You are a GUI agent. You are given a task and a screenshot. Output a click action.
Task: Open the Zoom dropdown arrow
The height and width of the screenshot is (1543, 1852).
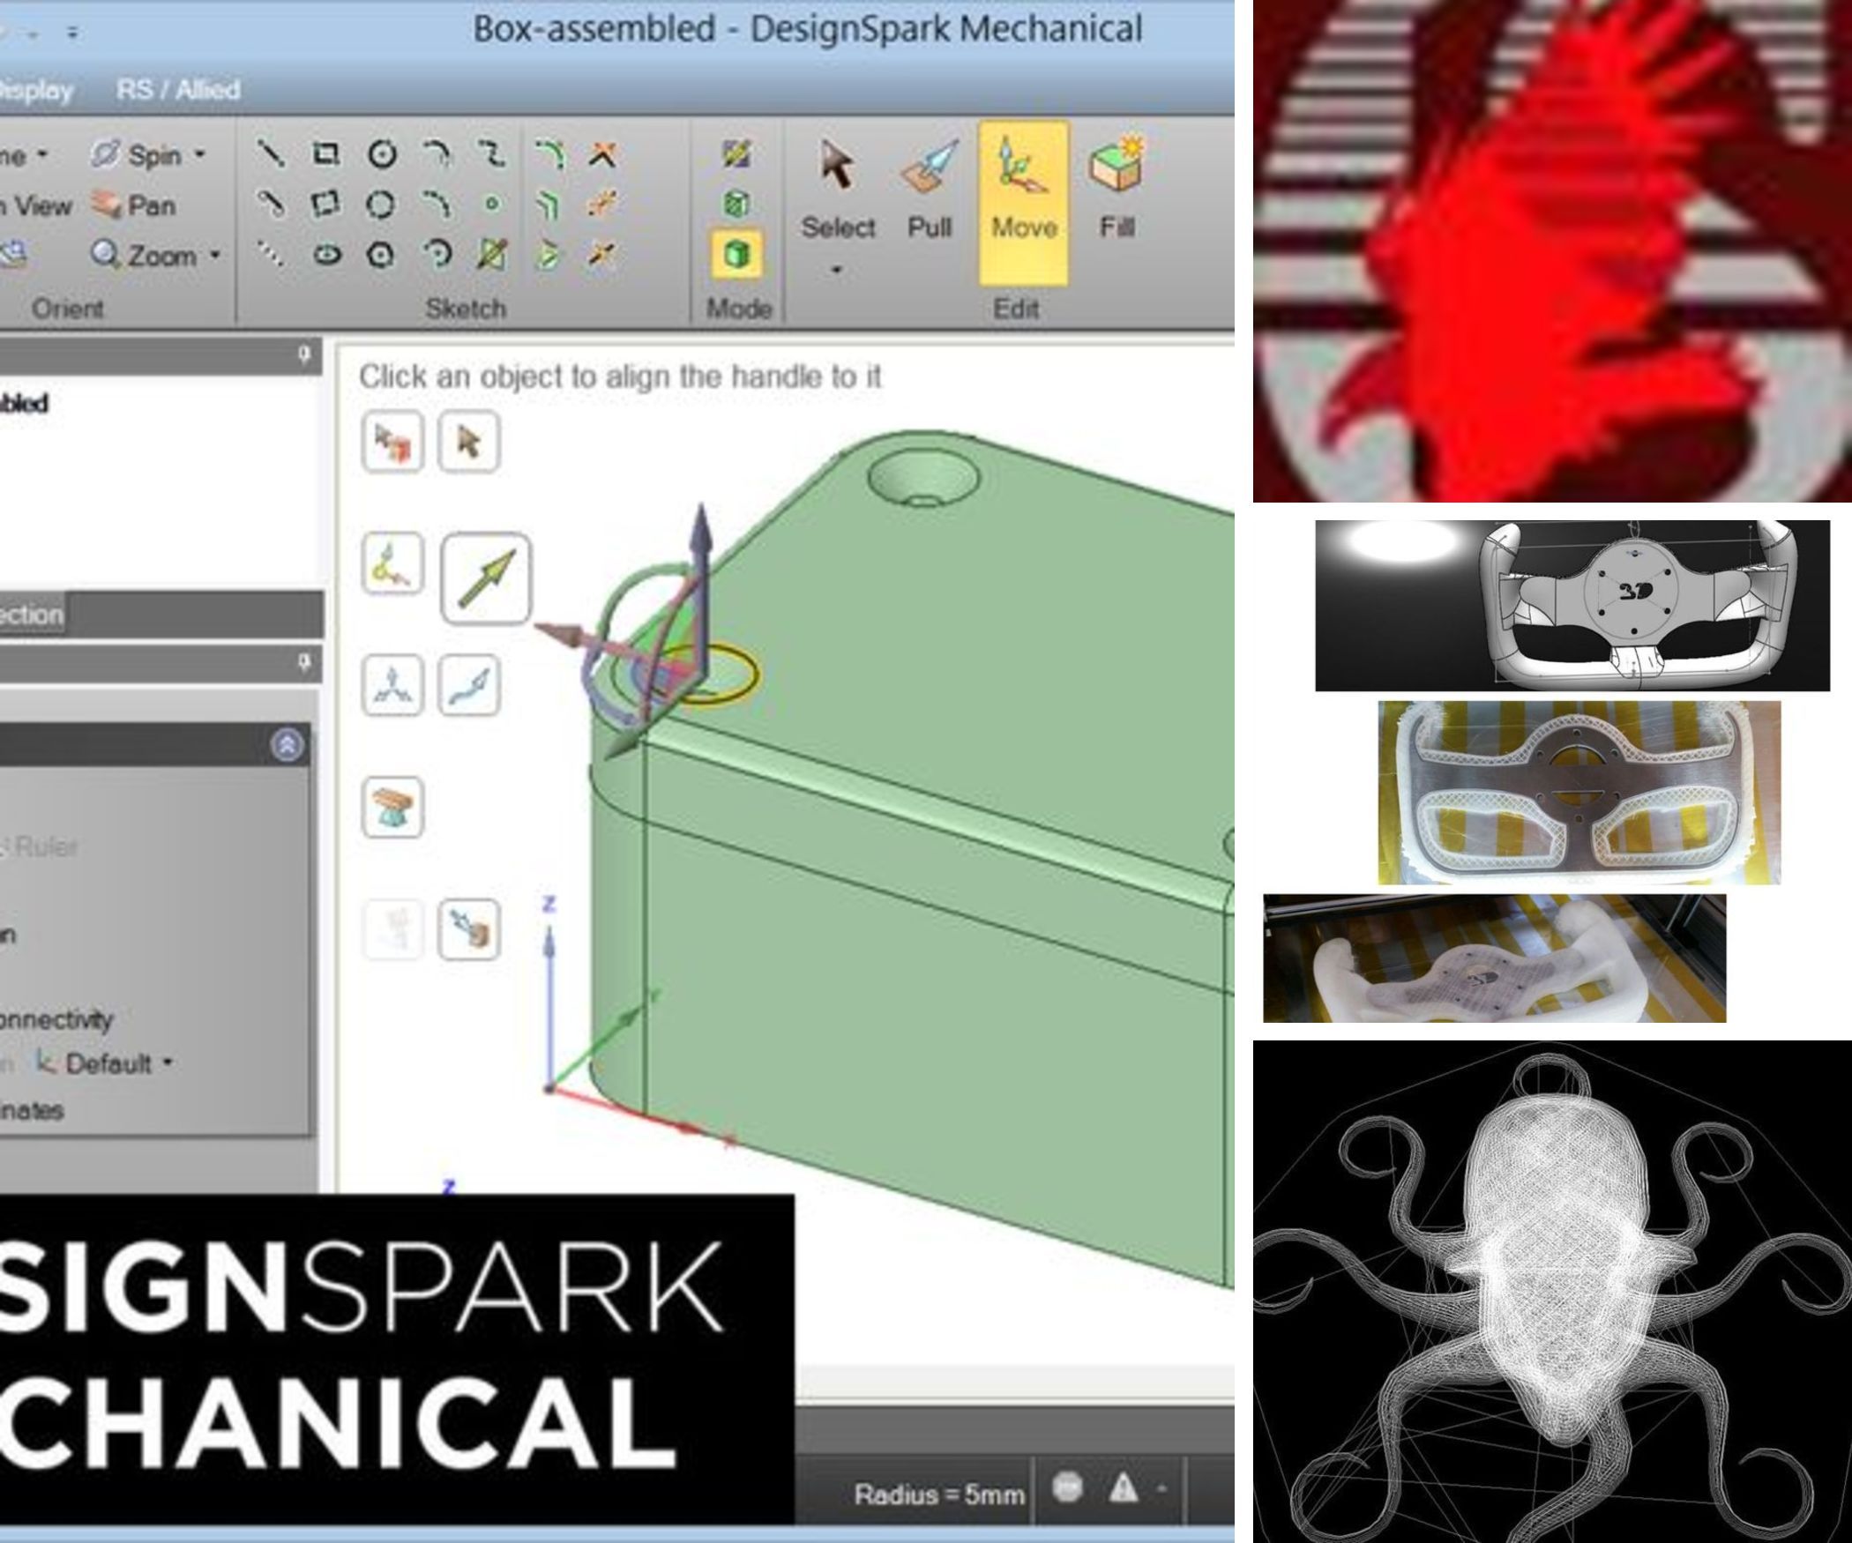tap(214, 256)
